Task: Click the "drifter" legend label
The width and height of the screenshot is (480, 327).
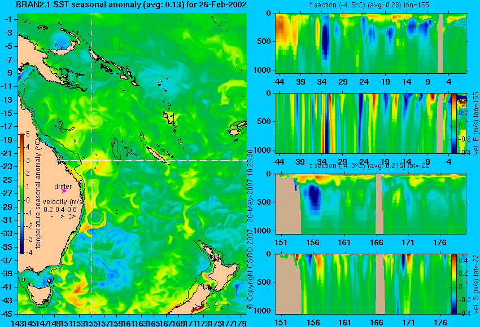Action: pos(63,187)
